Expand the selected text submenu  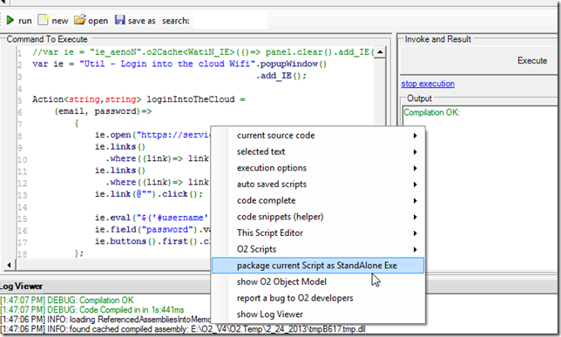coord(318,152)
